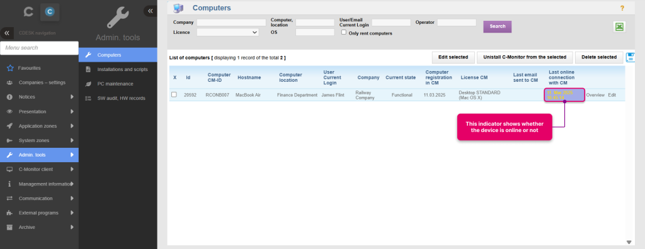Click the Edit selected button

point(454,57)
